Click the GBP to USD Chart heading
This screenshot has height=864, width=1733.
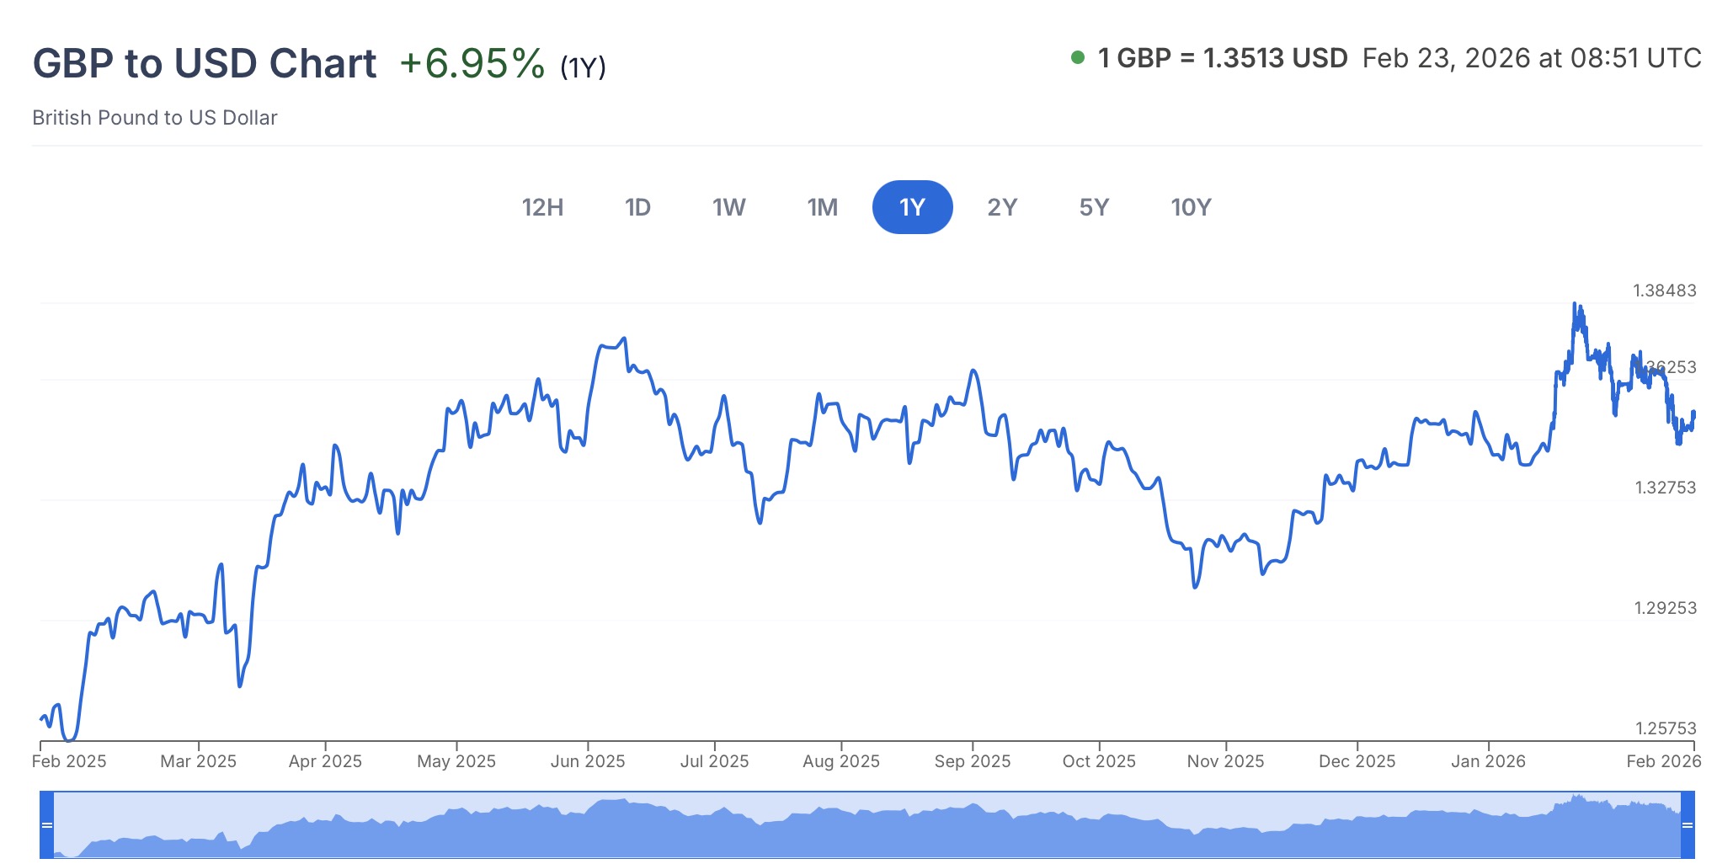[205, 64]
